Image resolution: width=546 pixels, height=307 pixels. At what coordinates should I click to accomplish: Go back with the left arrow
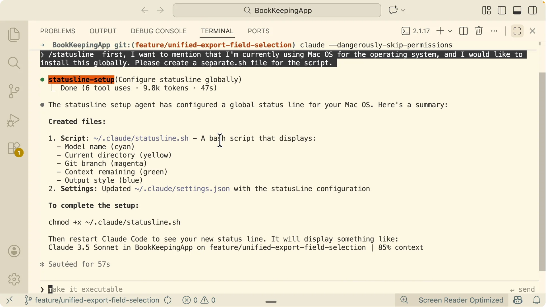[x=145, y=11]
